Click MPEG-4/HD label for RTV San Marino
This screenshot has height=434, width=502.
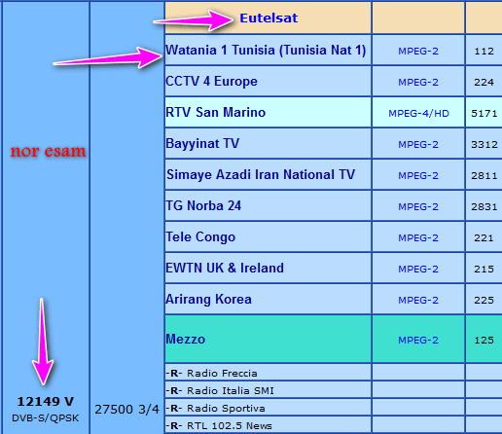(418, 113)
